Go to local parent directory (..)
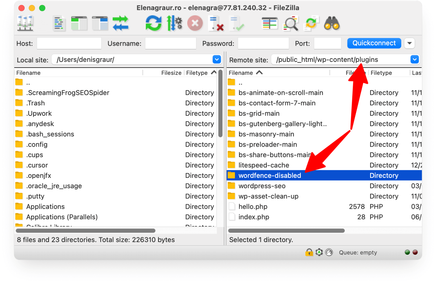Image resolution: width=438 pixels, height=281 pixels. click(116, 82)
